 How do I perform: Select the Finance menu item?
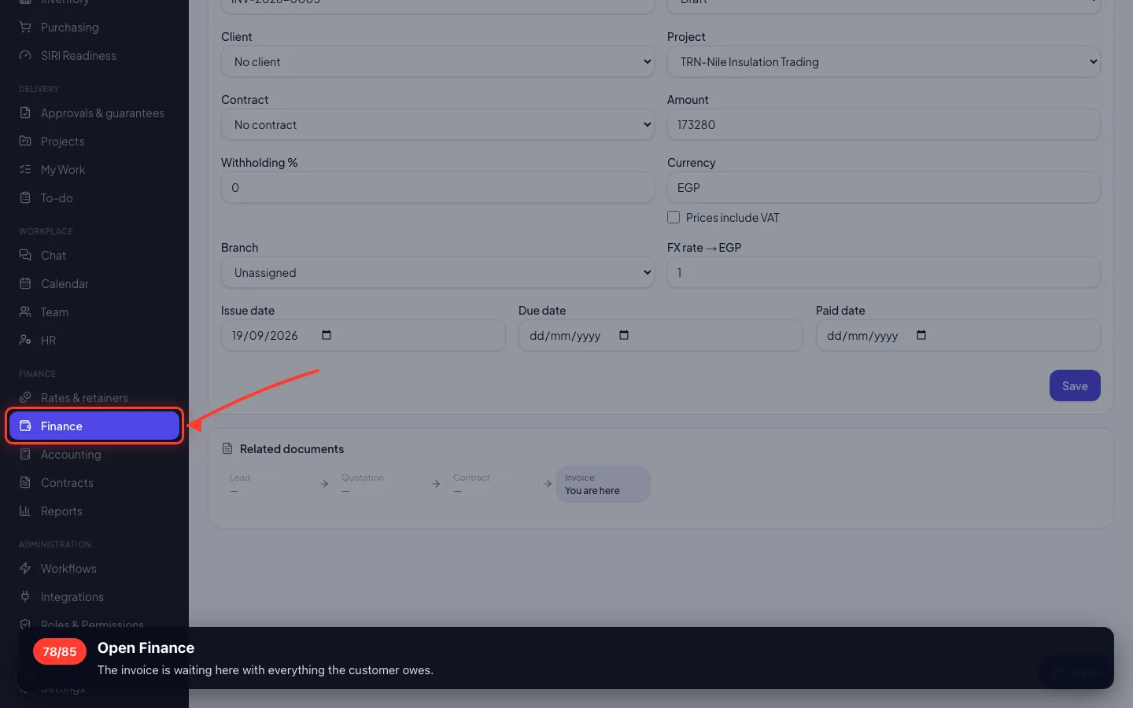click(x=94, y=426)
